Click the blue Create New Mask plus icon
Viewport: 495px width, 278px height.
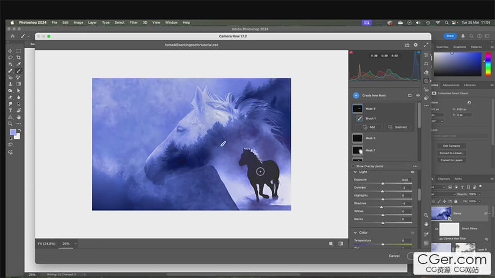click(x=355, y=95)
